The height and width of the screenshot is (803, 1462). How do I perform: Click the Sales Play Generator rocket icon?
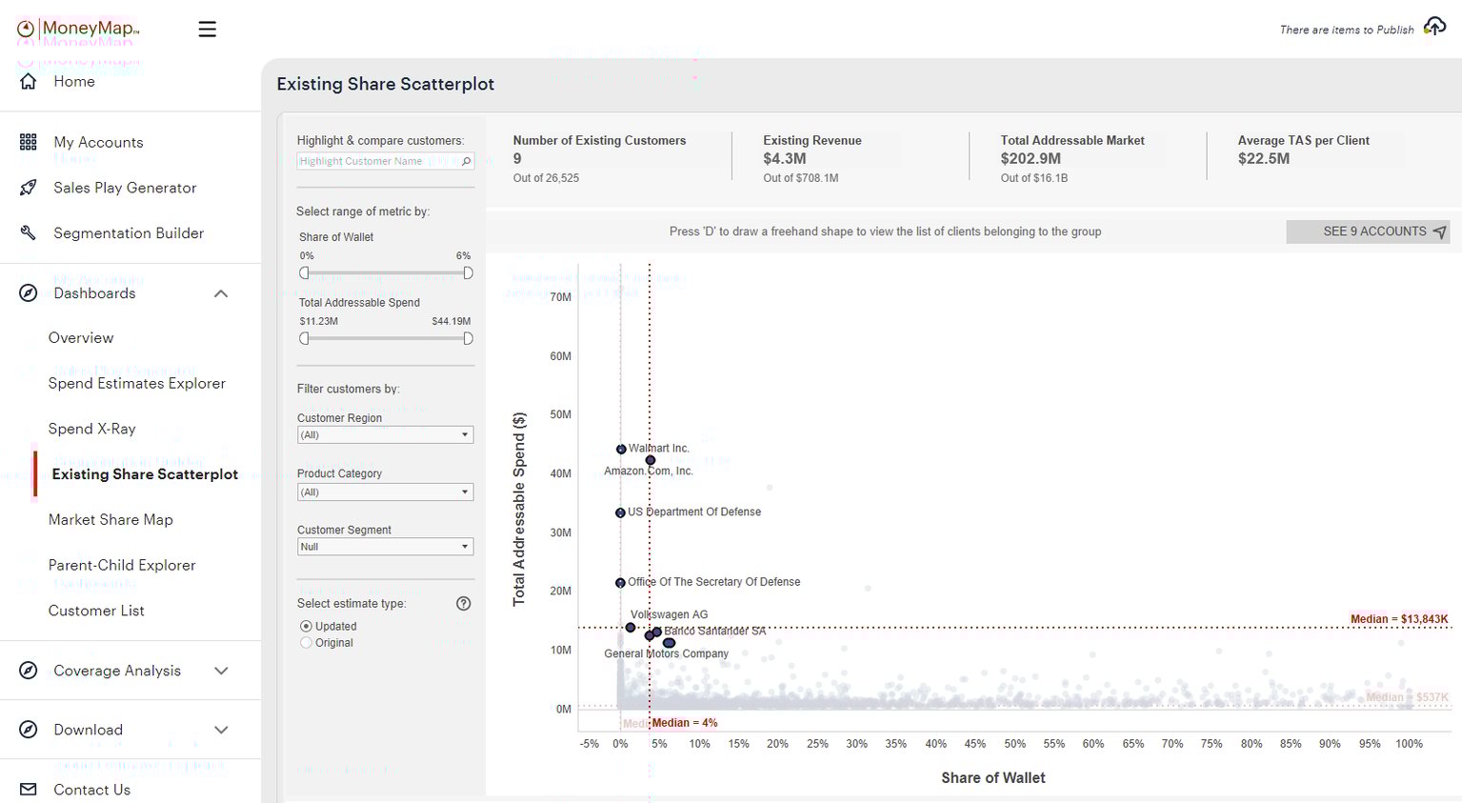26,187
